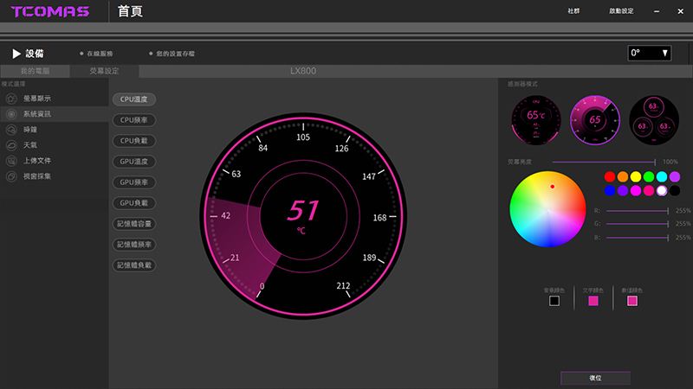Image resolution: width=693 pixels, height=389 pixels.
Task: Open the 啟動設定 menu at top
Action: 621,11
